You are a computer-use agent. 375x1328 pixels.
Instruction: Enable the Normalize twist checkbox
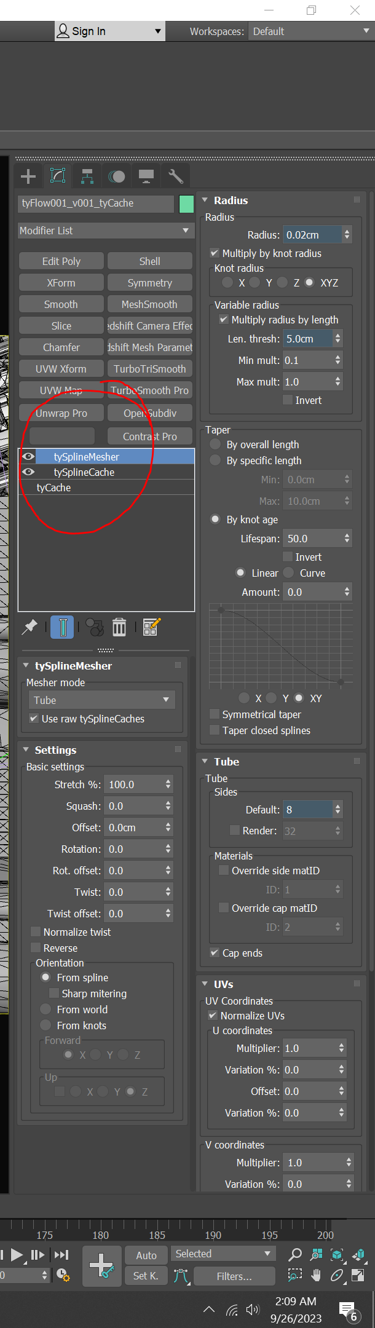coord(36,932)
